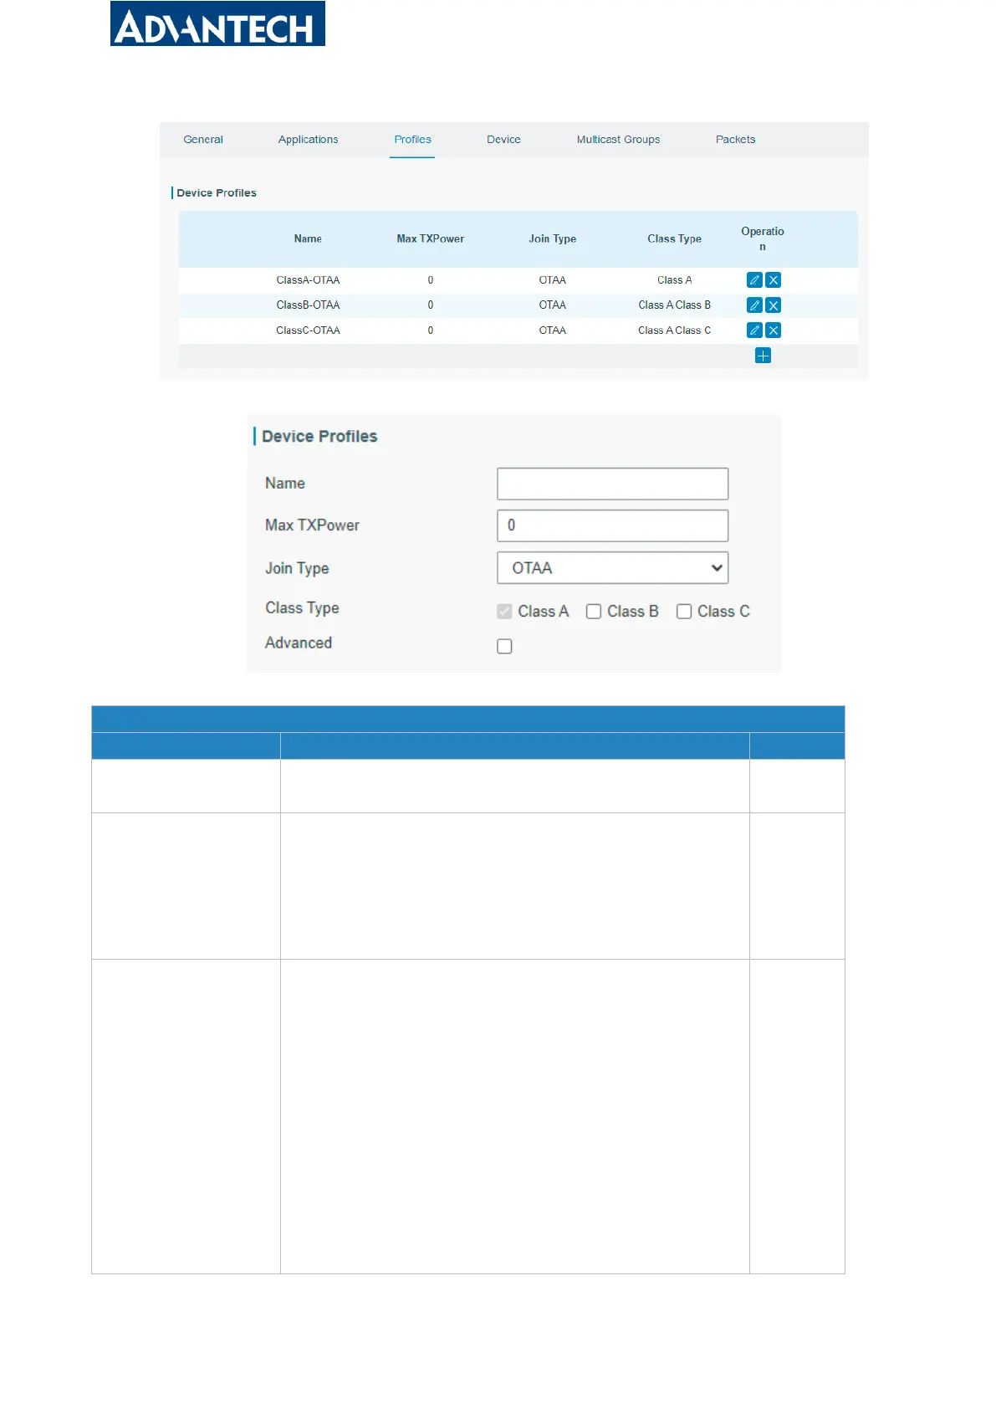The image size is (996, 1409).
Task: Click the Name input field
Action: coord(612,484)
